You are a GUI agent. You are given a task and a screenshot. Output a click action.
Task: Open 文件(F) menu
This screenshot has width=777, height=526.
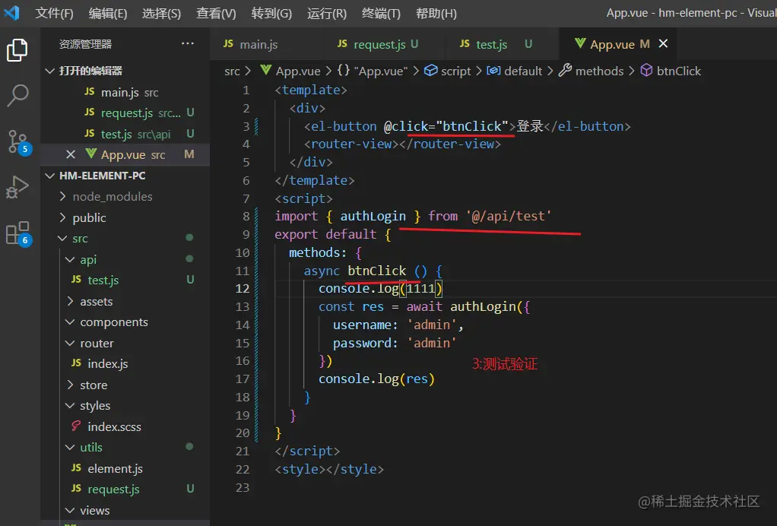55,14
